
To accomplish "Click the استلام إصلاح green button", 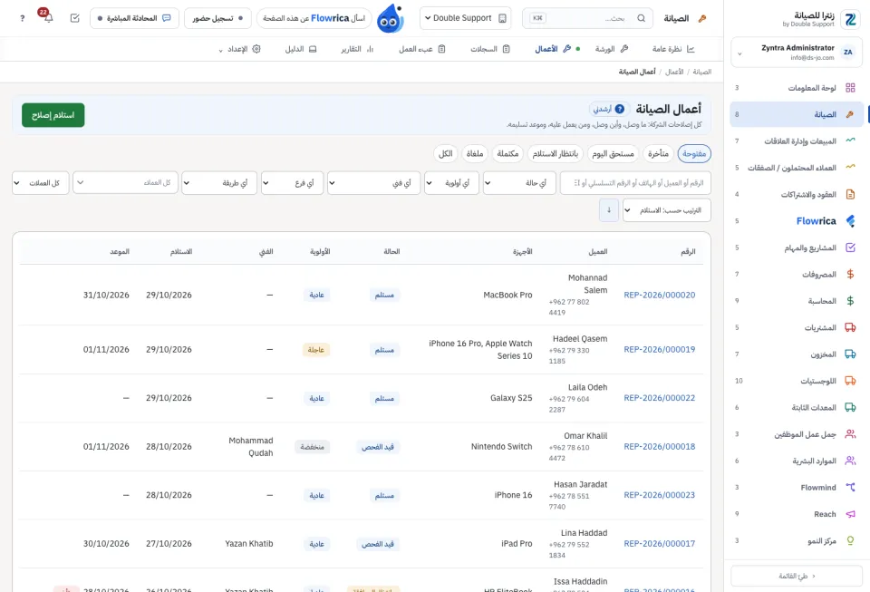I will click(53, 115).
